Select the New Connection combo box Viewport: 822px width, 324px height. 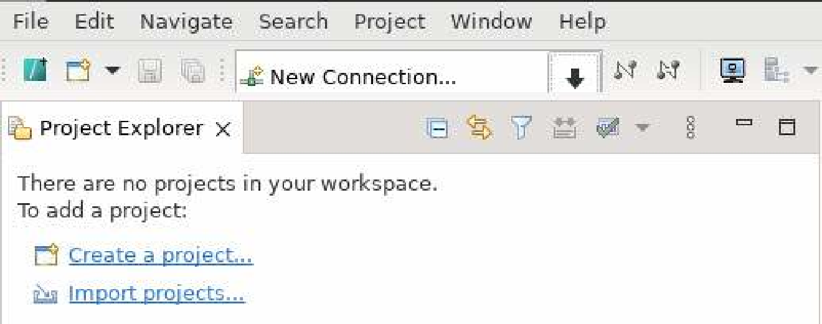(x=391, y=77)
